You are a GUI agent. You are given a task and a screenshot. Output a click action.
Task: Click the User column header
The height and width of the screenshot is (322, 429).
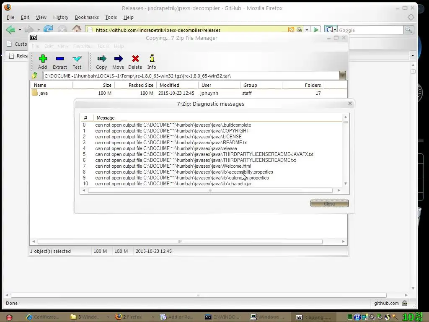219,85
